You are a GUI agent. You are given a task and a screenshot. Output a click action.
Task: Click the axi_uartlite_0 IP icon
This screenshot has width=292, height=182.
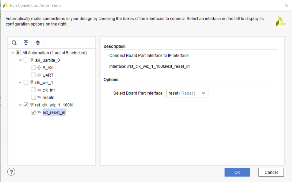click(32, 60)
